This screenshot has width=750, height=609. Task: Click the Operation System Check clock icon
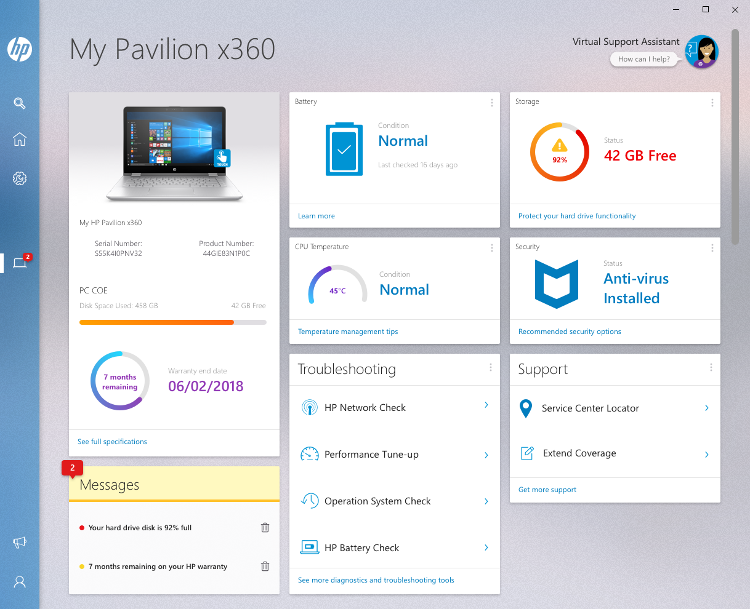(x=309, y=501)
